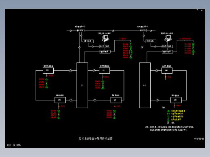Select green device chain under the 5×RS232+RS422 label
This screenshot has height=157, width=210.
click(193, 49)
